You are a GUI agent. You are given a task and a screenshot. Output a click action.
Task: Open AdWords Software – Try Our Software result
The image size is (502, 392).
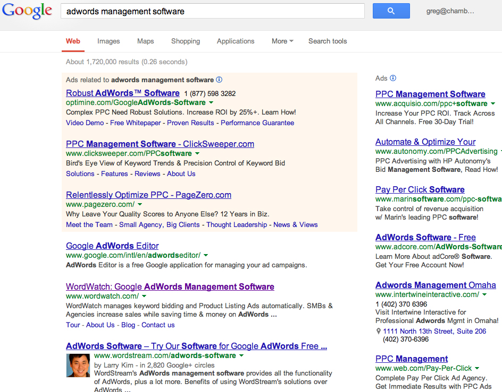click(x=197, y=346)
